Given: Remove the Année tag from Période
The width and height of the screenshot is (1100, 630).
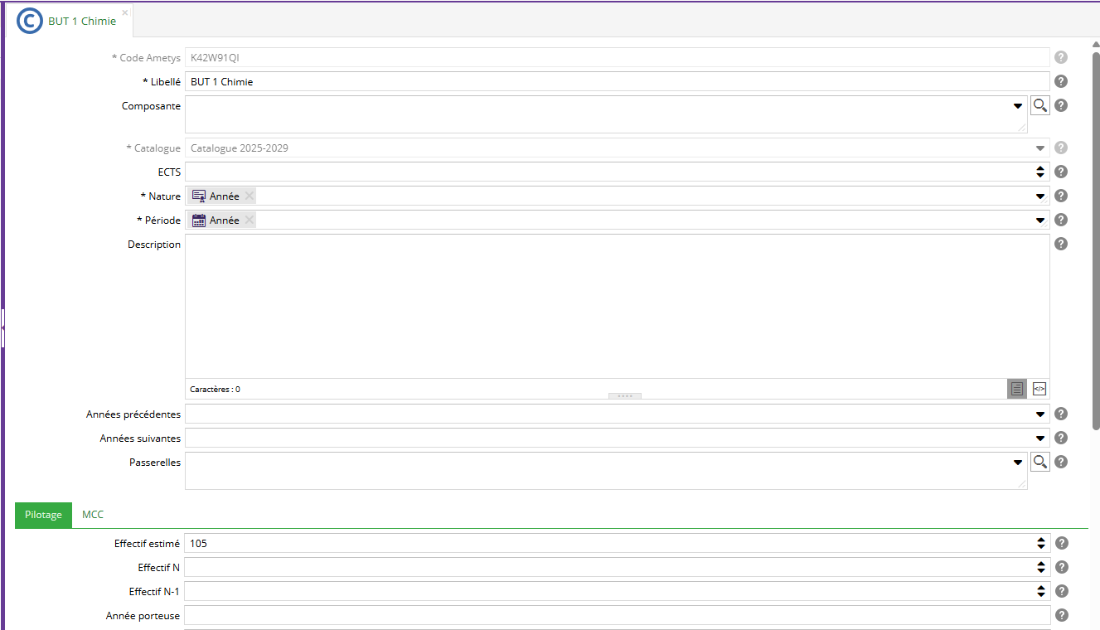Looking at the screenshot, I should point(250,220).
